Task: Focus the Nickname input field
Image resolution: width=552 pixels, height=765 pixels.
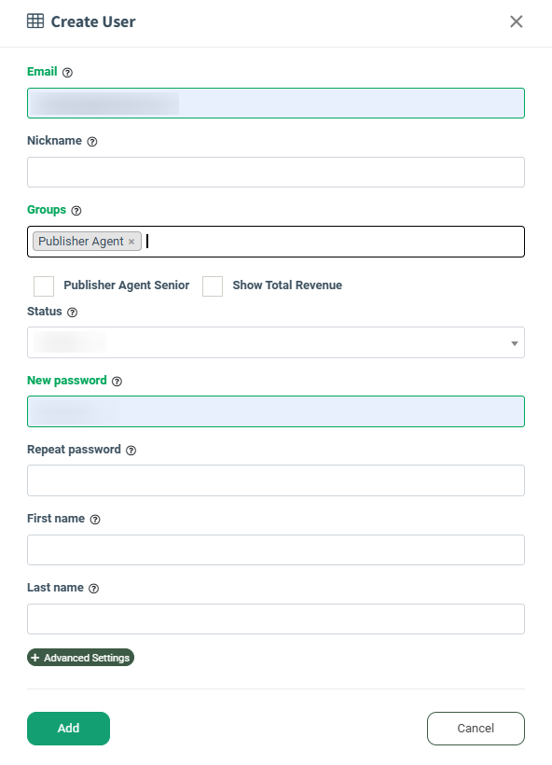Action: (x=276, y=173)
